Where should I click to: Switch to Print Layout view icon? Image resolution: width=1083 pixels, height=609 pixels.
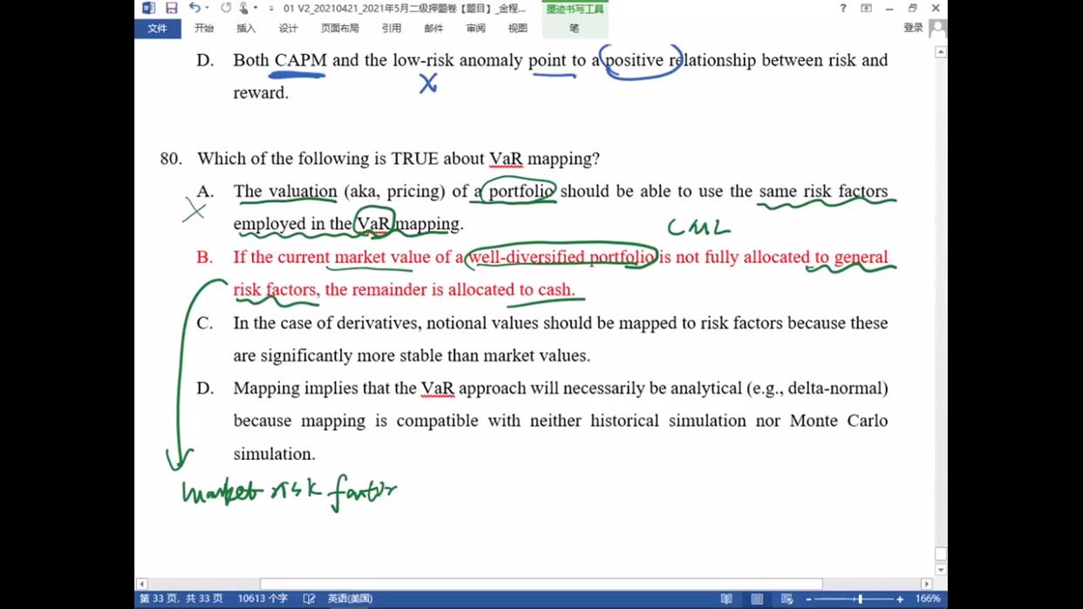pyautogui.click(x=757, y=599)
